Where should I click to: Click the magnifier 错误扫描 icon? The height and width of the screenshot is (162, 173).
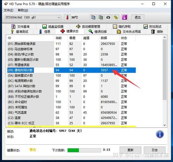click(91, 31)
